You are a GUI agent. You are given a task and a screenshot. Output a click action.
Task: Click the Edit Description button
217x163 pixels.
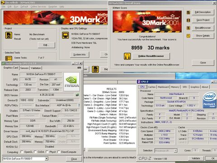pyautogui.click(x=203, y=12)
